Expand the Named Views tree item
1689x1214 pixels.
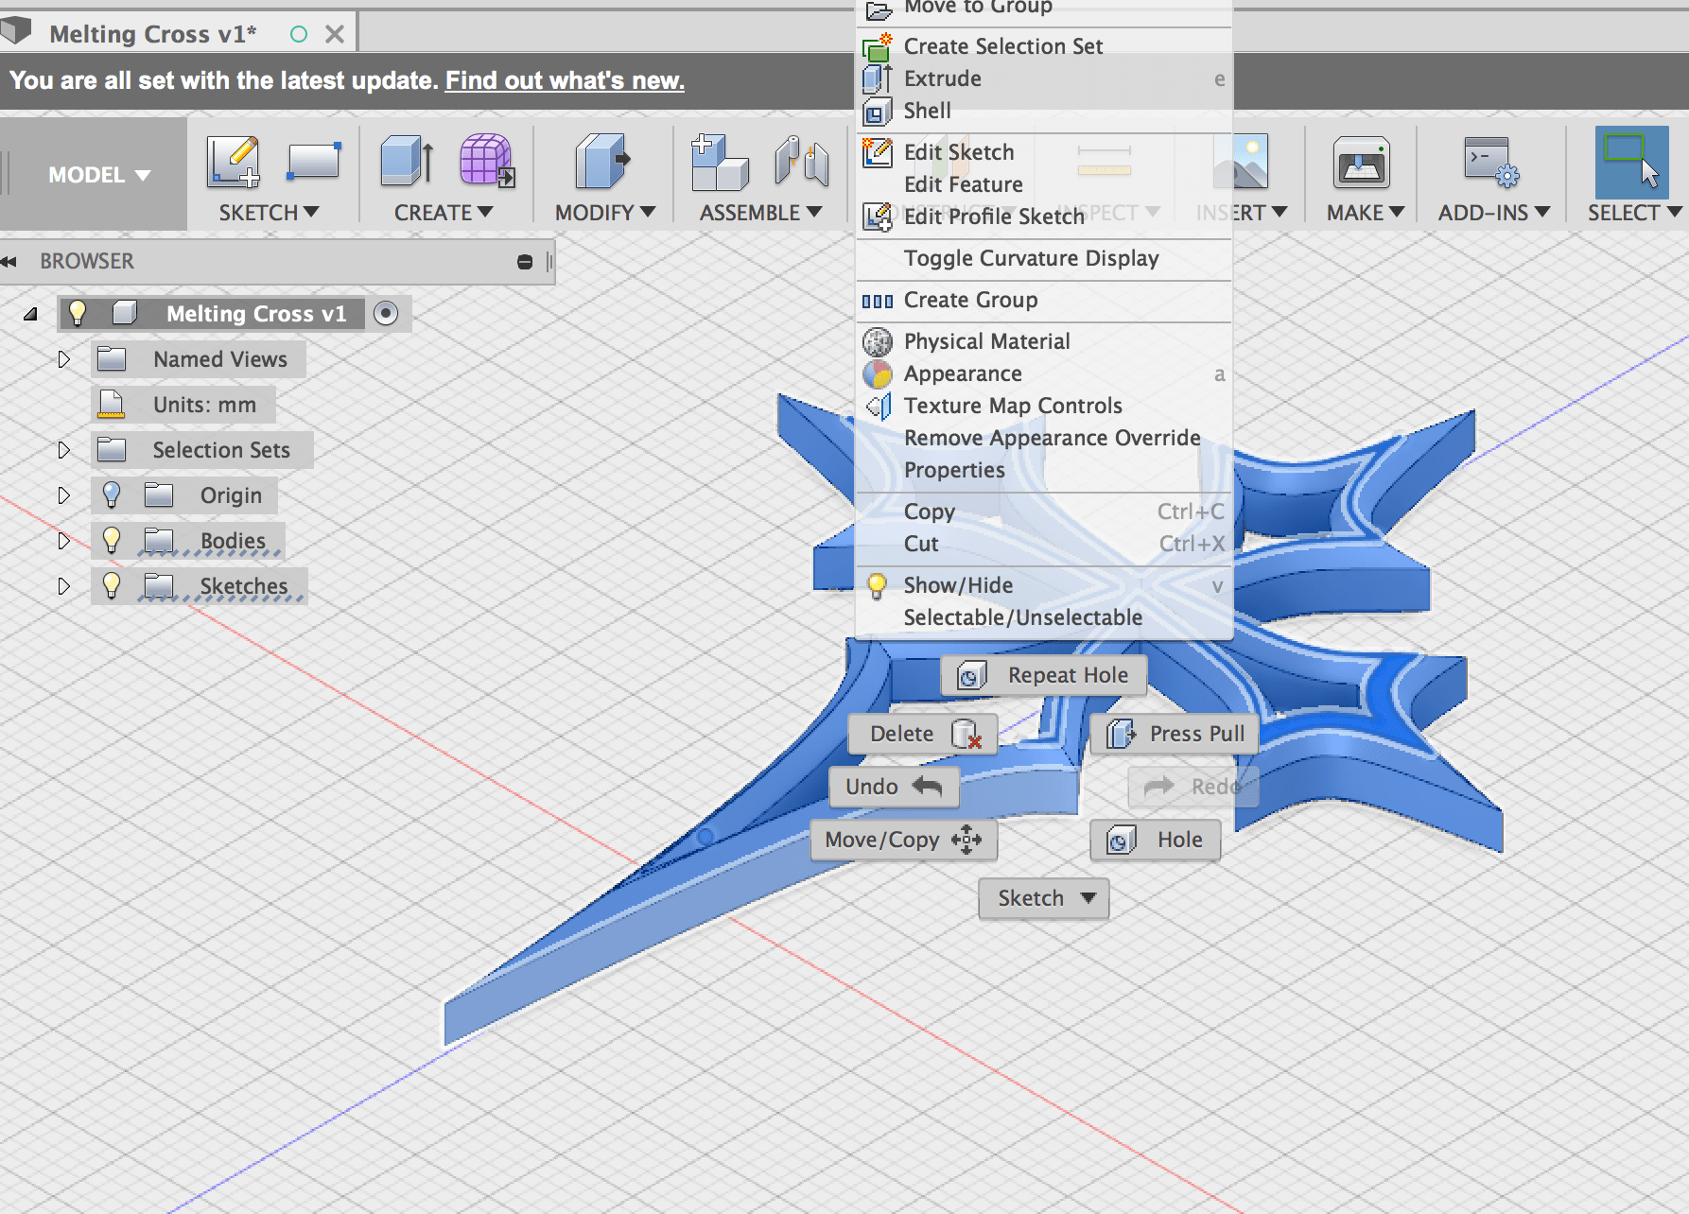click(64, 359)
